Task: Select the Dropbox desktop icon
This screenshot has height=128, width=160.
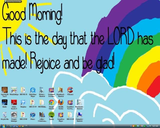Action: tap(23, 102)
